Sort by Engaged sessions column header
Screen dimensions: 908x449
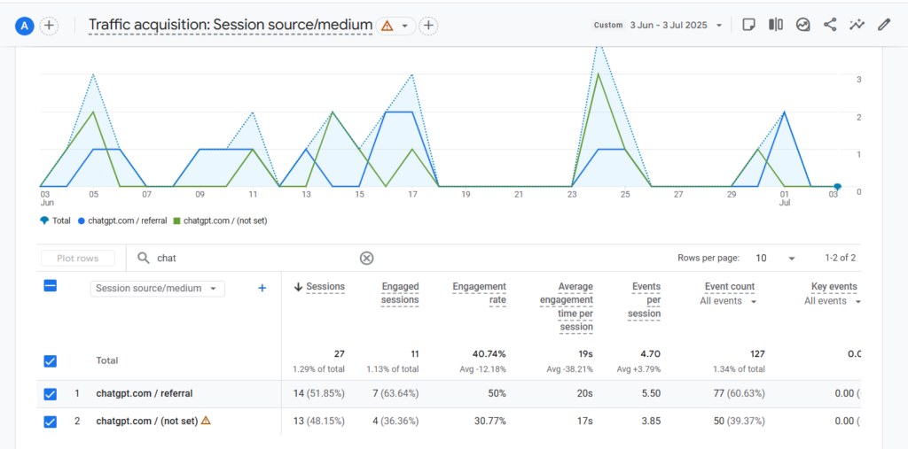click(400, 293)
